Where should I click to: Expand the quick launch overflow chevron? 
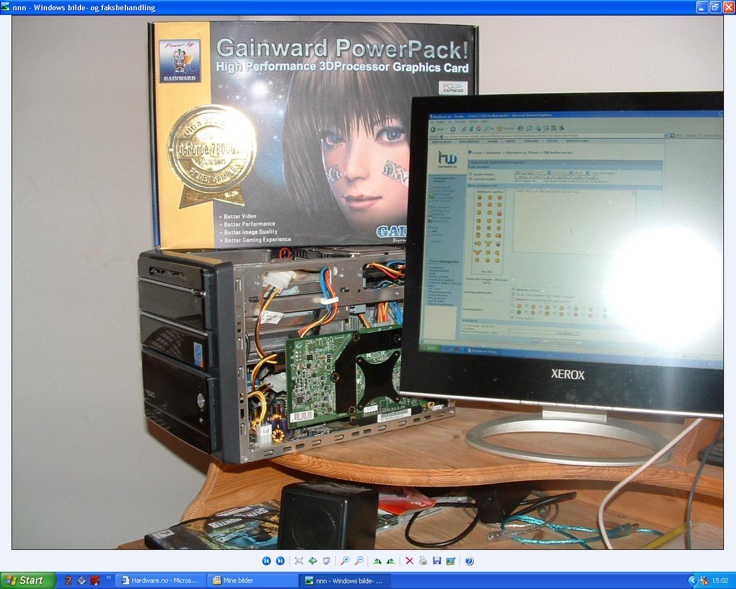pyautogui.click(x=109, y=577)
